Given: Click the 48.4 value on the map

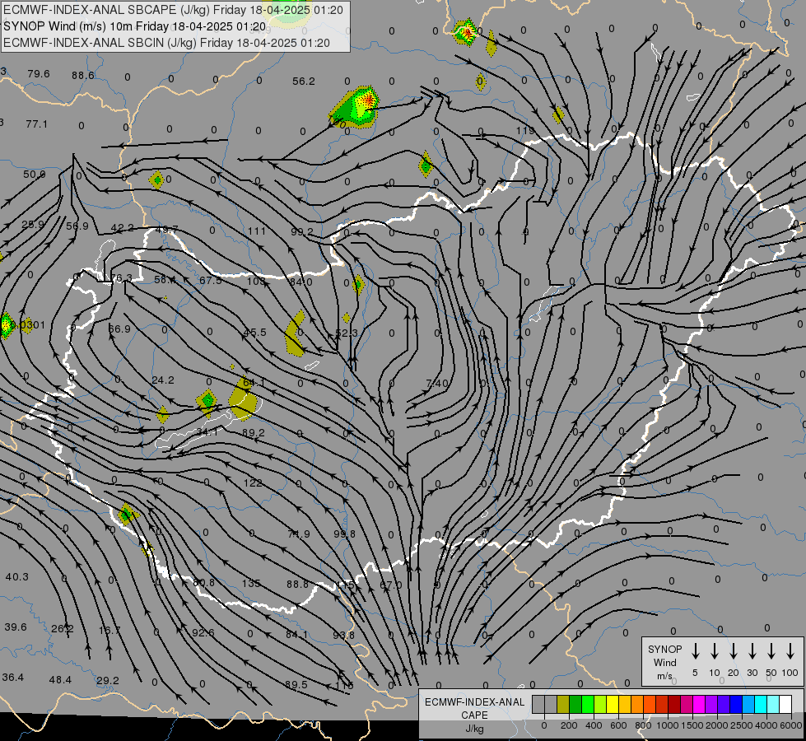Looking at the screenshot, I should pos(60,680).
